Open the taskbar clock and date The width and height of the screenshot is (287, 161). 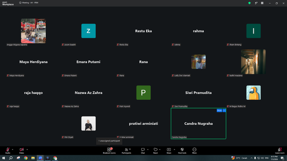point(274,158)
